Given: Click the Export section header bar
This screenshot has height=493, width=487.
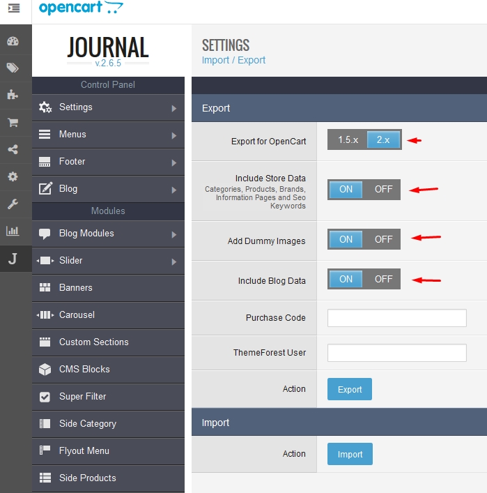Looking at the screenshot, I should 339,108.
